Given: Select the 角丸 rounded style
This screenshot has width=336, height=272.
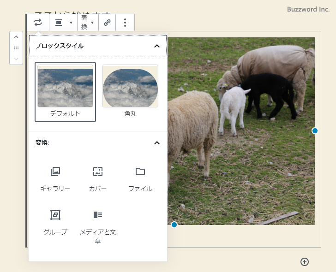Looking at the screenshot, I should tap(130, 92).
